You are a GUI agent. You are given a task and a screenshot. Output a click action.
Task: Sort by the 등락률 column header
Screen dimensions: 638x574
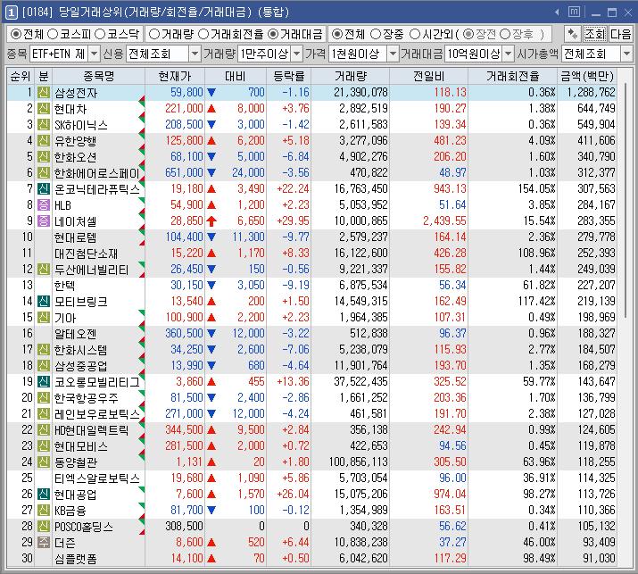pos(288,76)
